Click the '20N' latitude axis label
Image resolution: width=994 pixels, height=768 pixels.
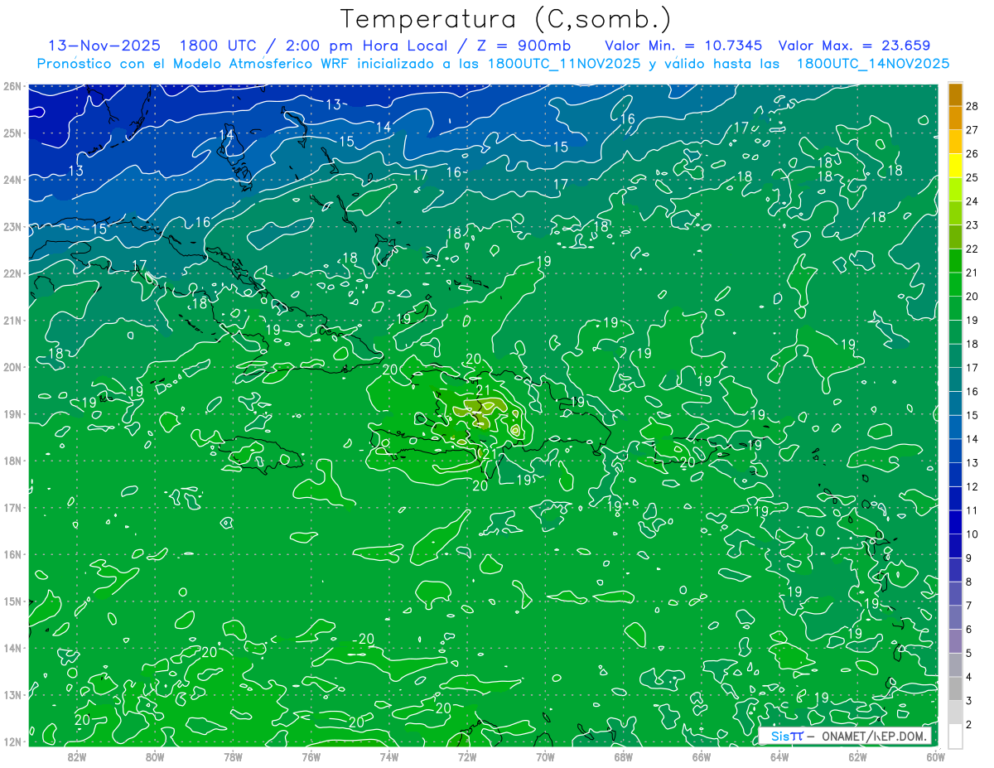[12, 367]
